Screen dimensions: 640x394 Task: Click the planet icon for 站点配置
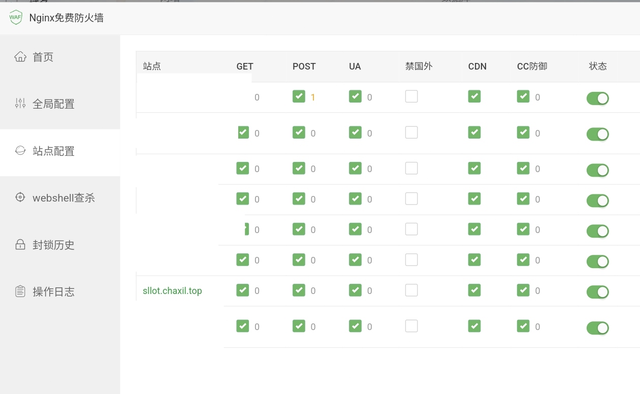coord(20,151)
